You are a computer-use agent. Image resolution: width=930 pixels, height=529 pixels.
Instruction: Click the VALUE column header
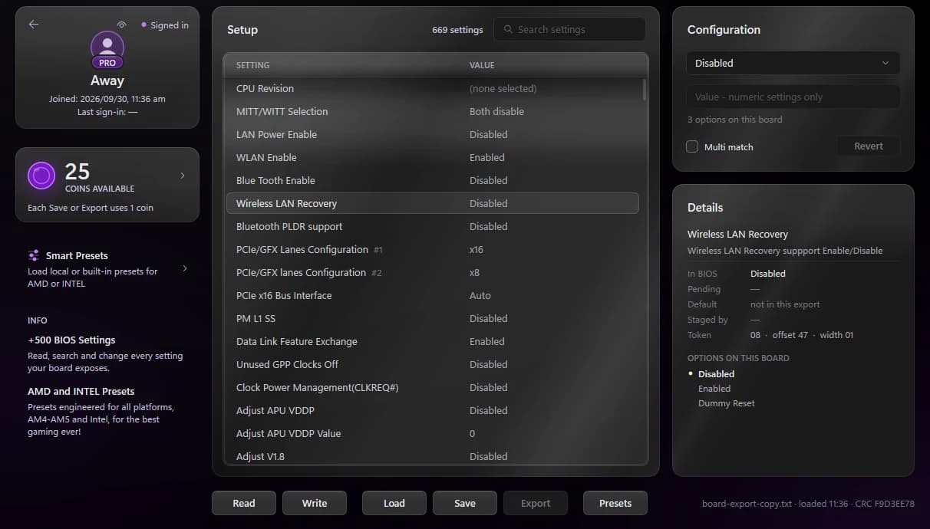(x=482, y=65)
